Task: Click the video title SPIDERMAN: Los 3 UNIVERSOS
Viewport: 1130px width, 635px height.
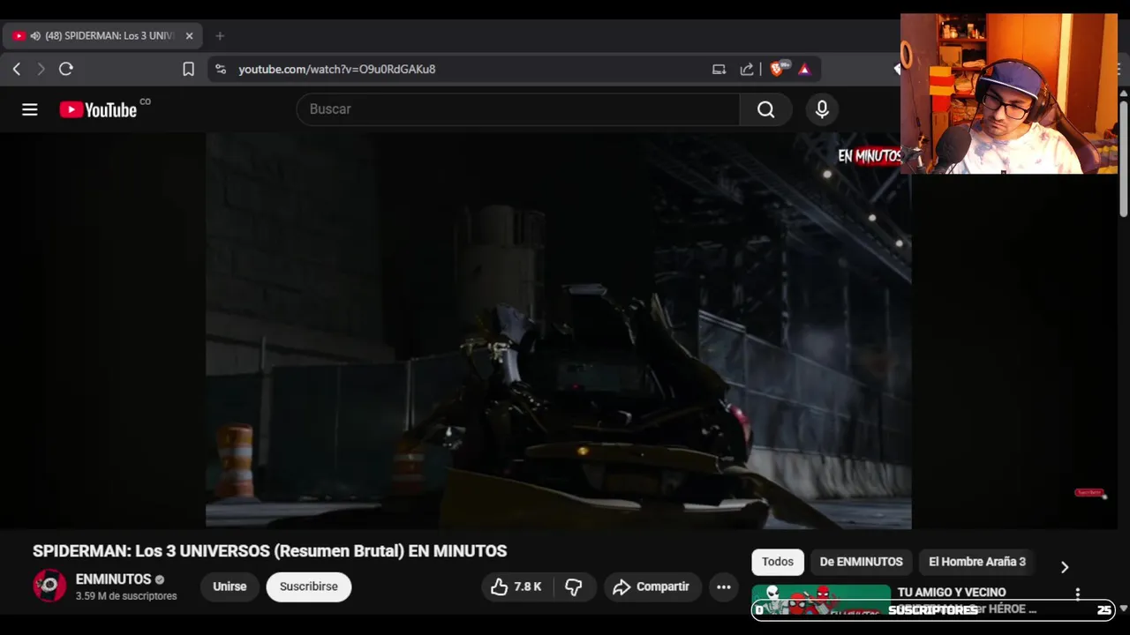Action: coord(269,551)
